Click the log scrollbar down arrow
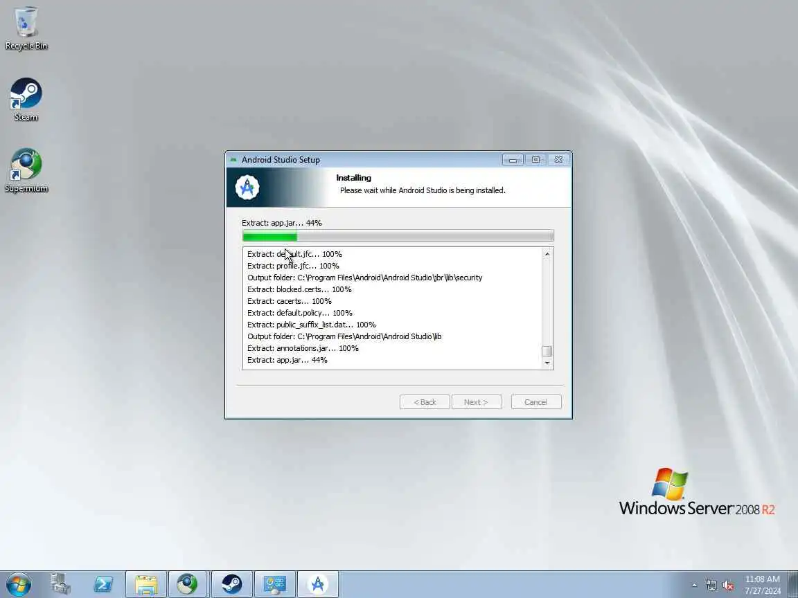Viewport: 798px width, 598px height. click(x=547, y=363)
